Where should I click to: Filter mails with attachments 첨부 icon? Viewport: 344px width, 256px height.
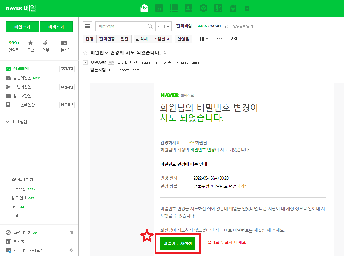tap(45, 46)
